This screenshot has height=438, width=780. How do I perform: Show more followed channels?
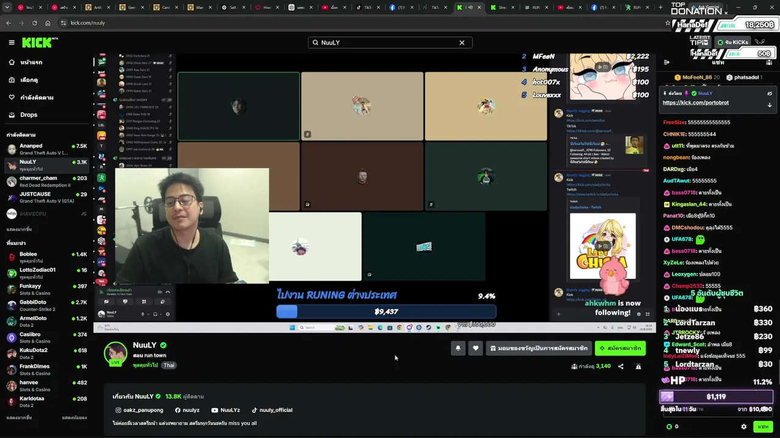click(19, 229)
